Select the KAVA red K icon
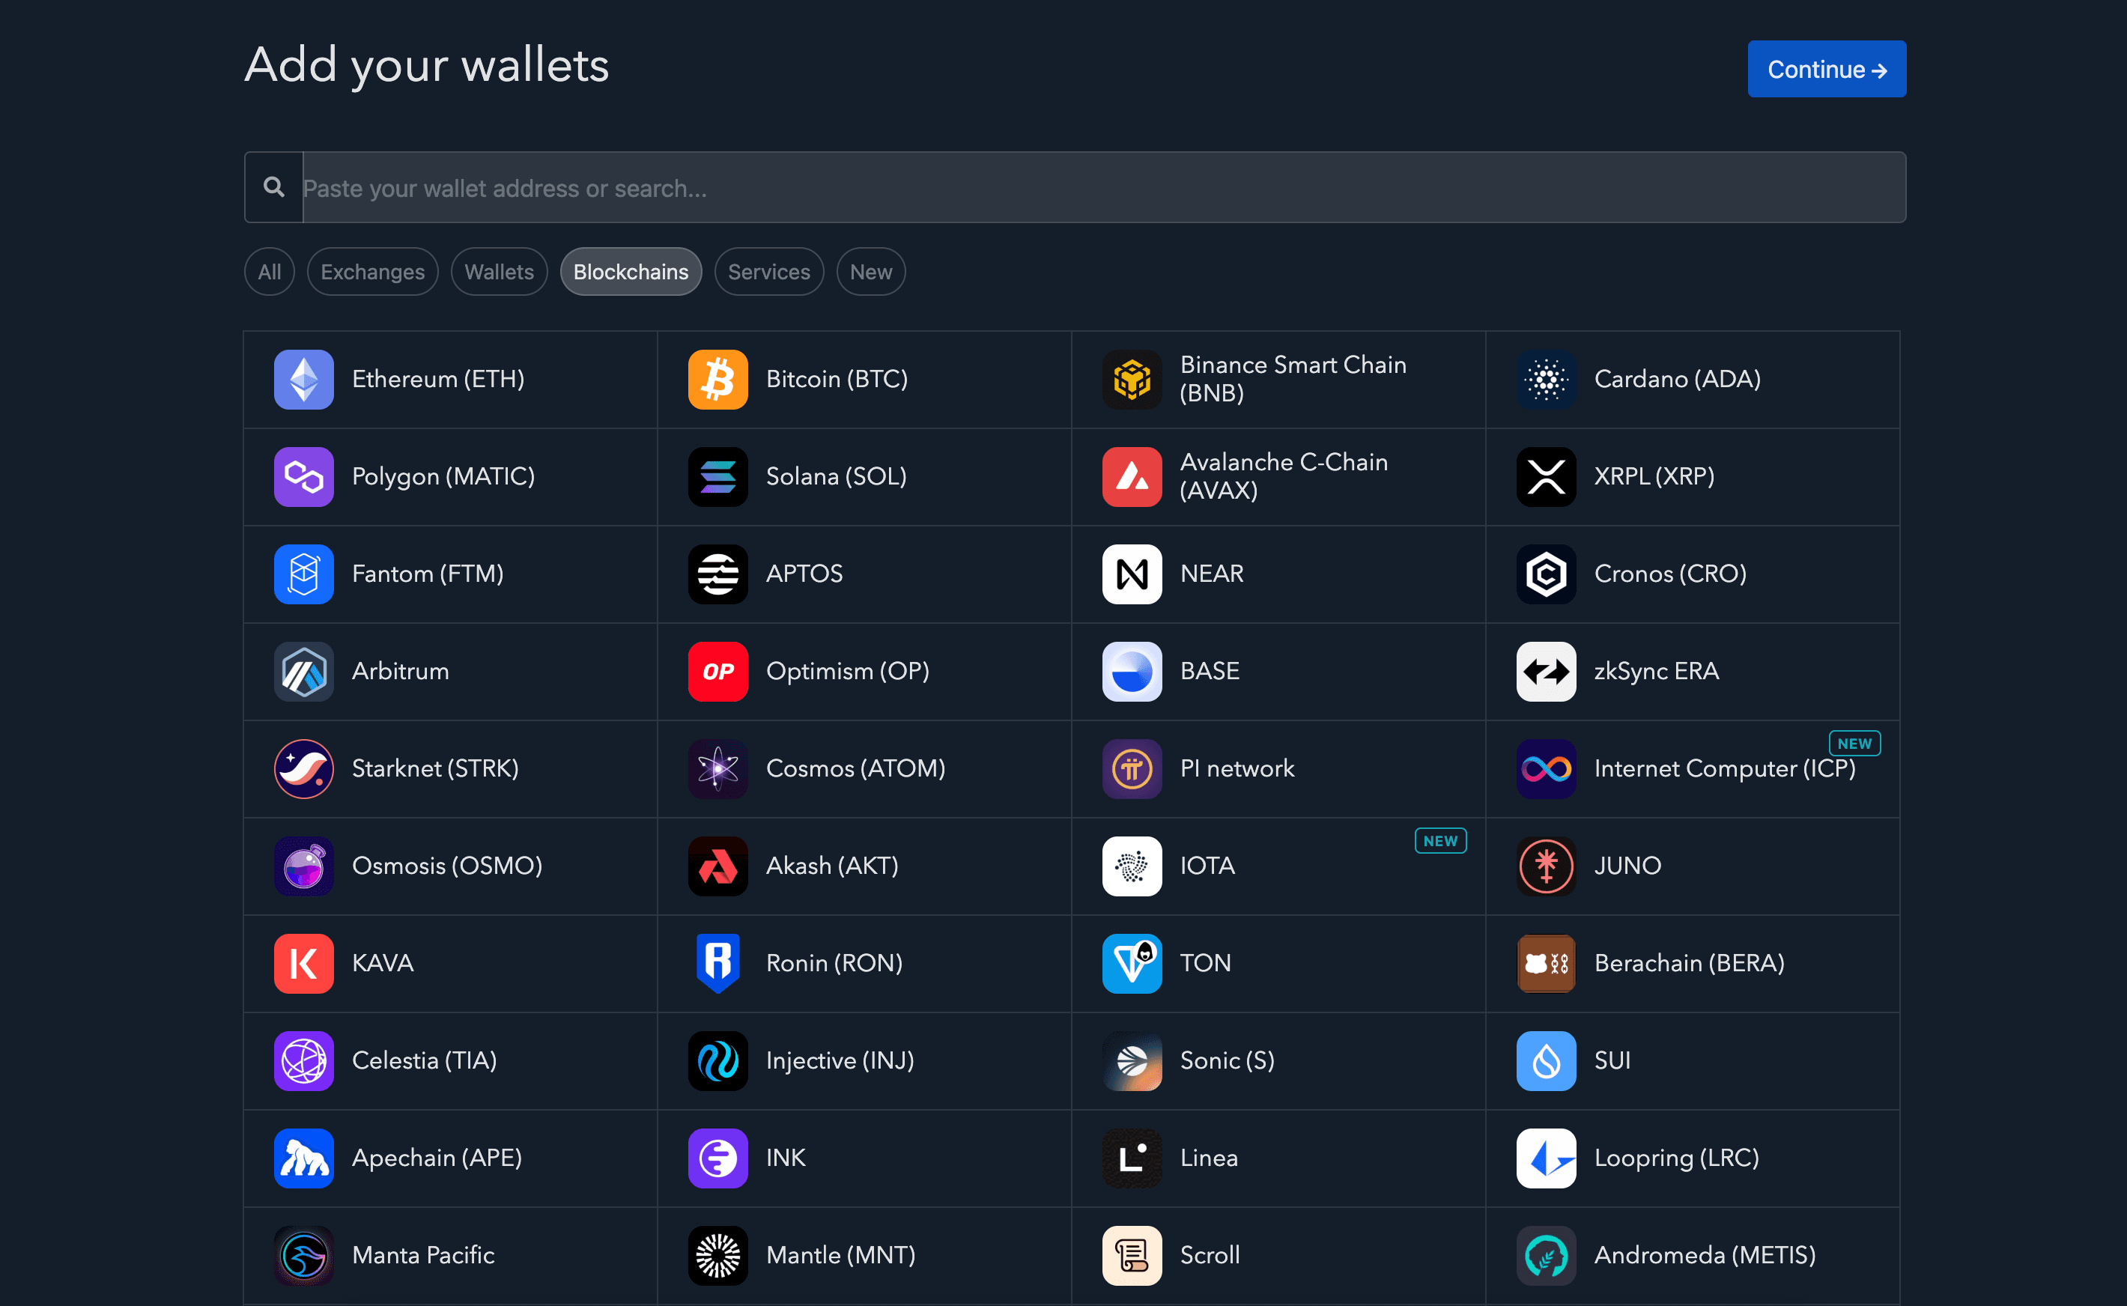2127x1306 pixels. point(303,963)
